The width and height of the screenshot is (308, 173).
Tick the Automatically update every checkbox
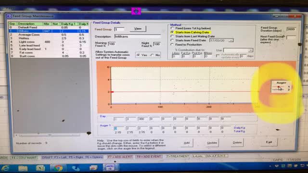point(218,56)
